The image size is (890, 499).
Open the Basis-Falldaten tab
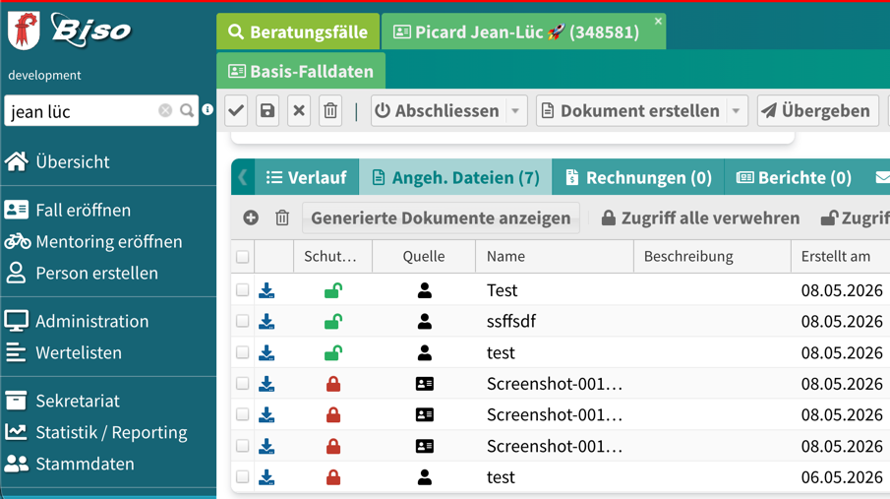(x=301, y=71)
